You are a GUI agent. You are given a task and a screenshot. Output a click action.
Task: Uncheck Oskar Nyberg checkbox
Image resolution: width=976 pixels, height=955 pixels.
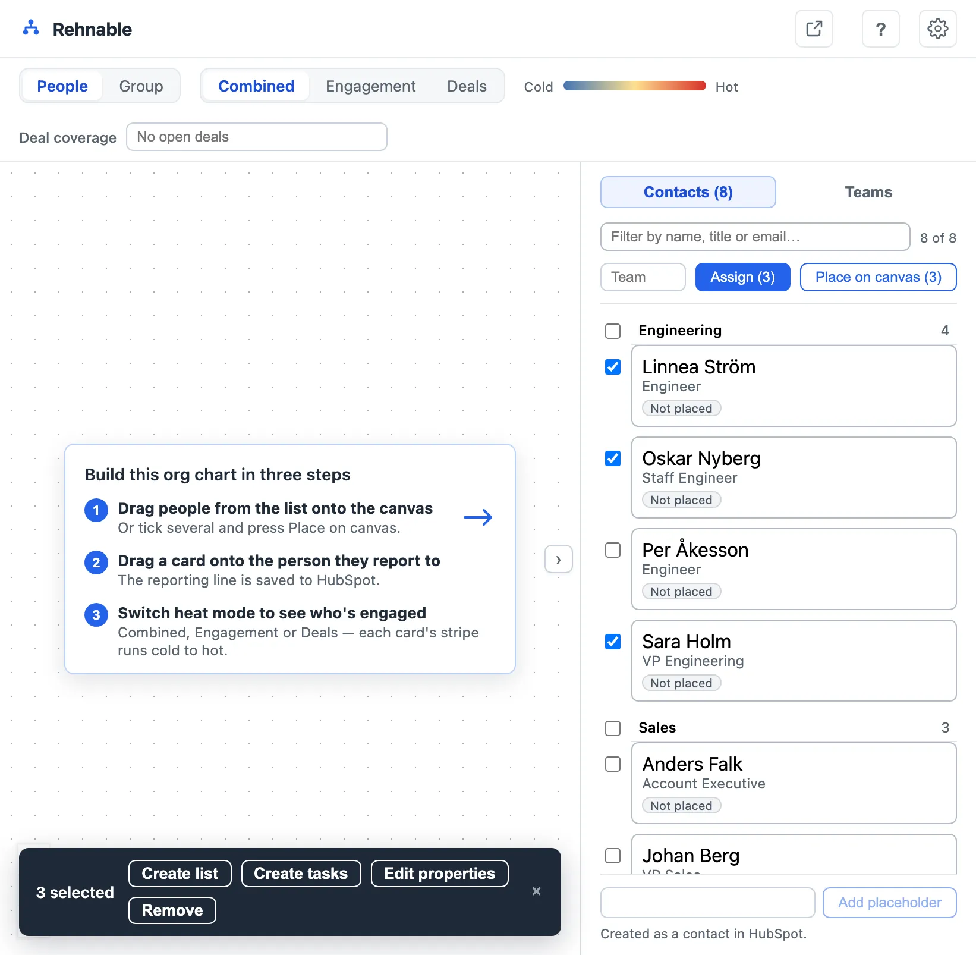pyautogui.click(x=613, y=458)
